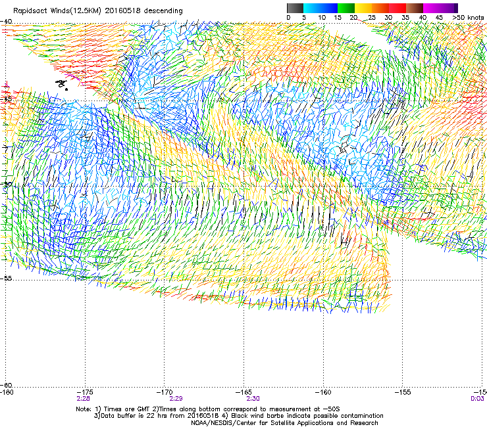Click the green 15-20 knots legend swatch

346,8
